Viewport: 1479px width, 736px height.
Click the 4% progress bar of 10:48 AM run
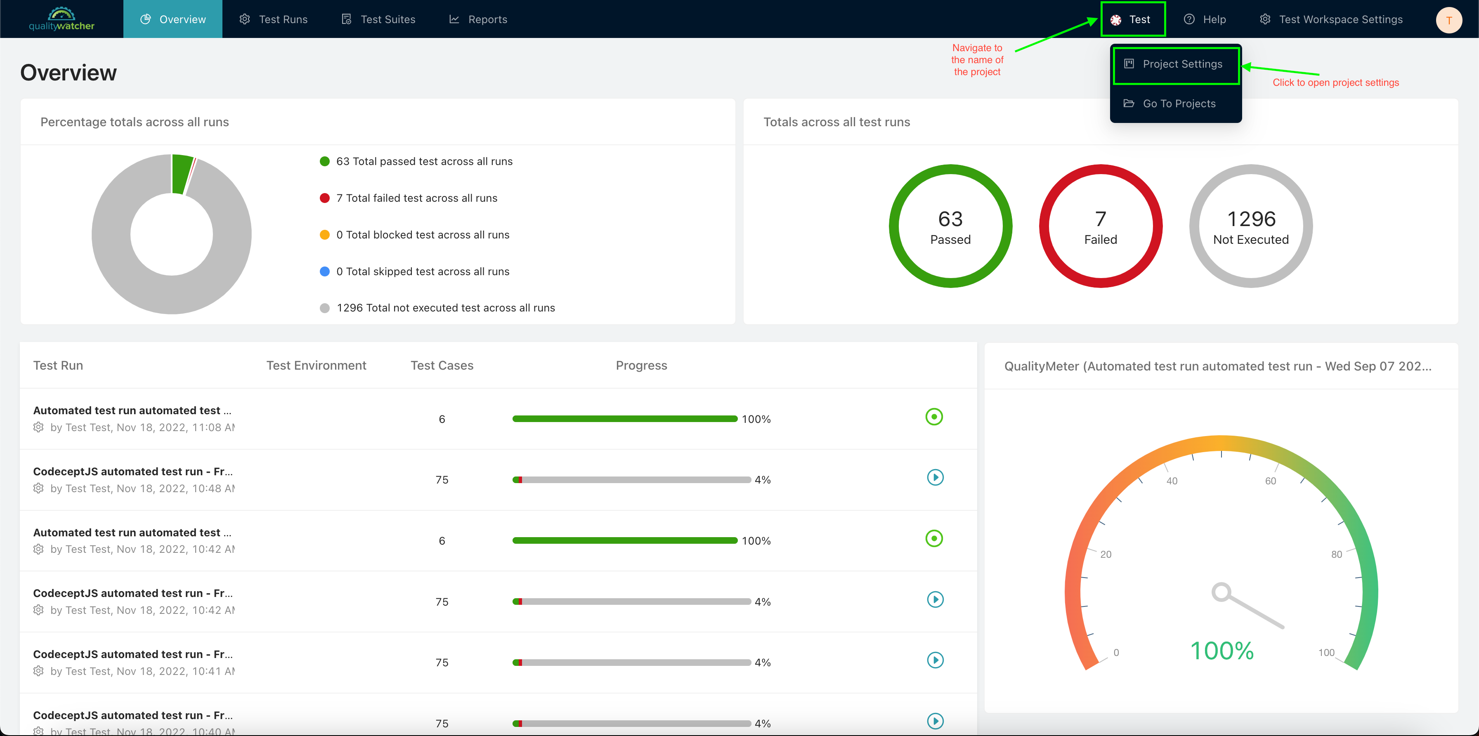(x=631, y=480)
